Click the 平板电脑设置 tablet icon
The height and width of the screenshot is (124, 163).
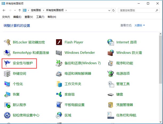[59, 105]
